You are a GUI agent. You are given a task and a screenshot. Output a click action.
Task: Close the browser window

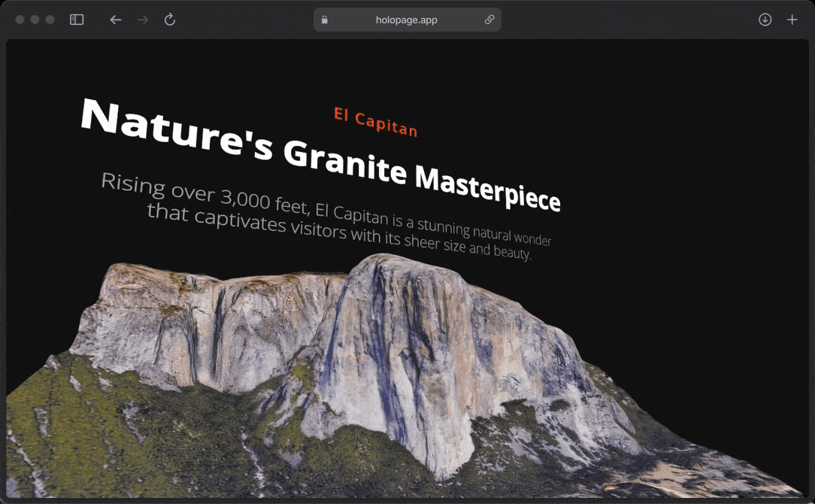click(20, 20)
